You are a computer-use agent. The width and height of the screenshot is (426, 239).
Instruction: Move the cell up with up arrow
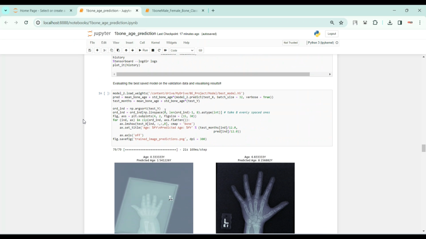coord(126,50)
